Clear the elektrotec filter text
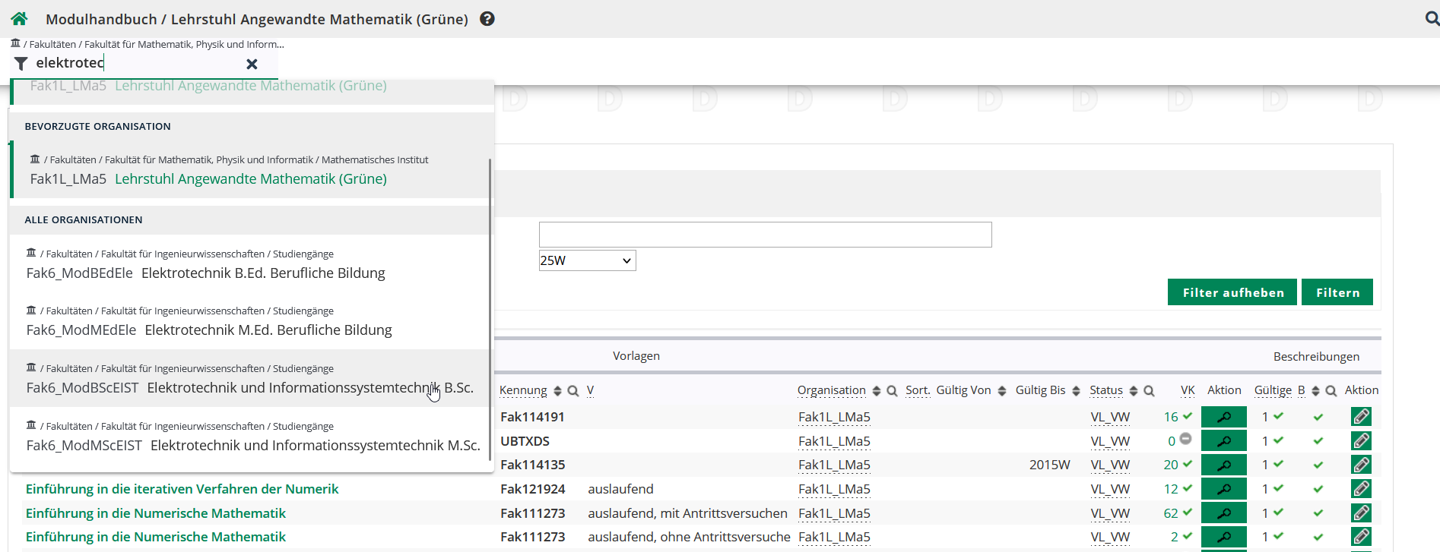Screen dimensions: 1440x552 pyautogui.click(x=252, y=65)
